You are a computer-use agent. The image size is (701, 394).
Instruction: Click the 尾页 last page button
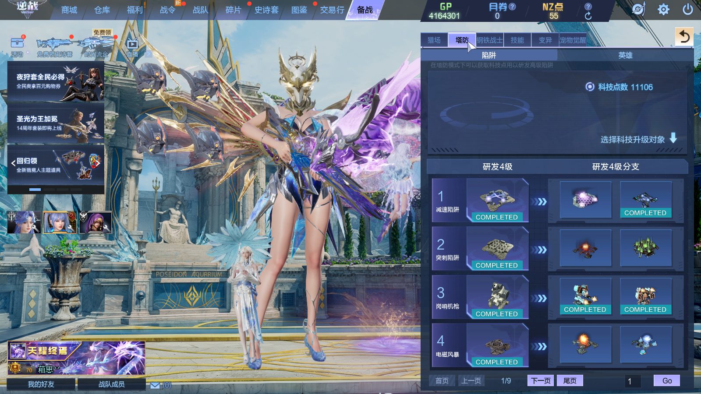pyautogui.click(x=570, y=381)
